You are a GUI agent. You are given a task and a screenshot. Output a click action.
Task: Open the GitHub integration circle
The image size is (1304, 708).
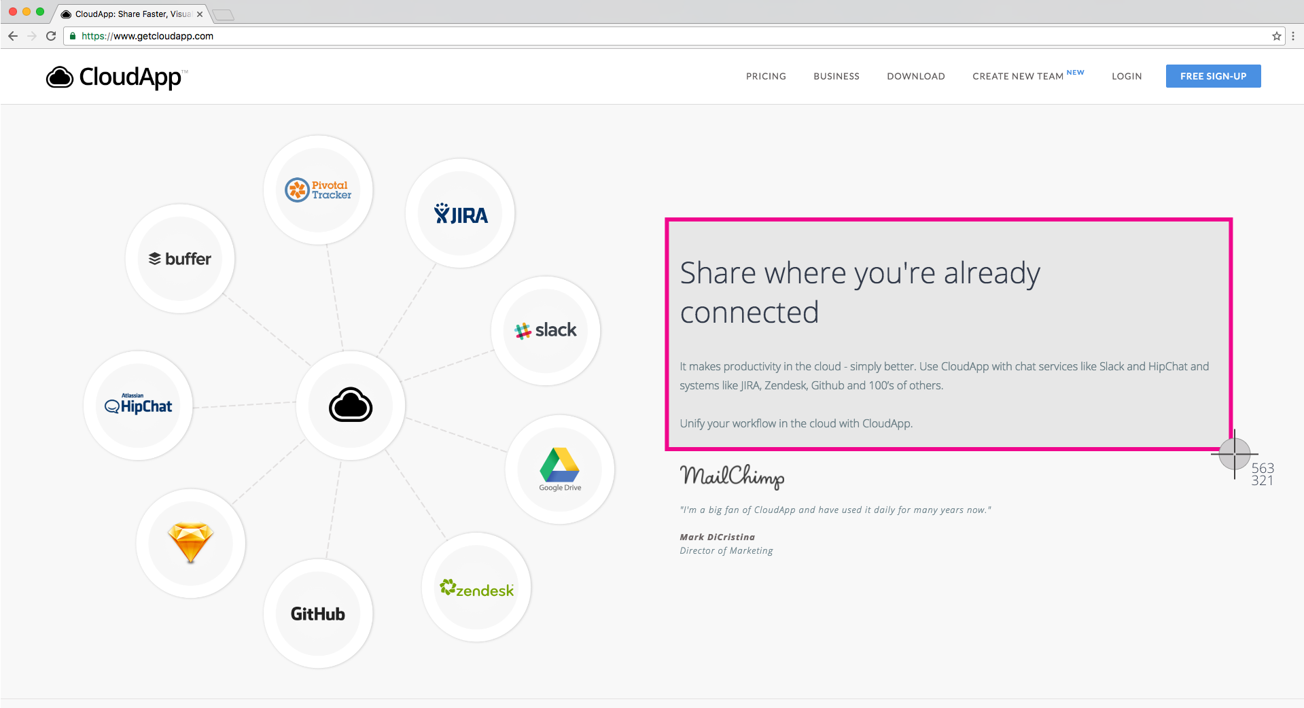(x=318, y=614)
